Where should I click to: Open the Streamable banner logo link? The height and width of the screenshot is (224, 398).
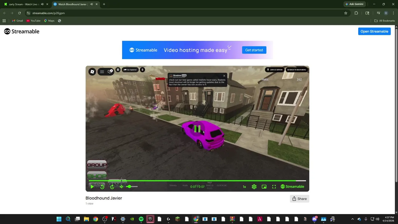[x=143, y=50]
